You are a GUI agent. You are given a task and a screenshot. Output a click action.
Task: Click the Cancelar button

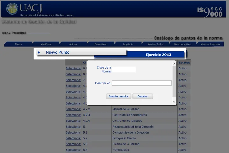pos(142,96)
